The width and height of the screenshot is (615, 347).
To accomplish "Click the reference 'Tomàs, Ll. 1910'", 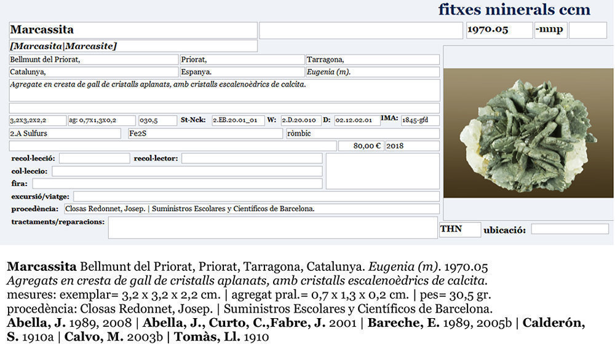I will [221, 337].
